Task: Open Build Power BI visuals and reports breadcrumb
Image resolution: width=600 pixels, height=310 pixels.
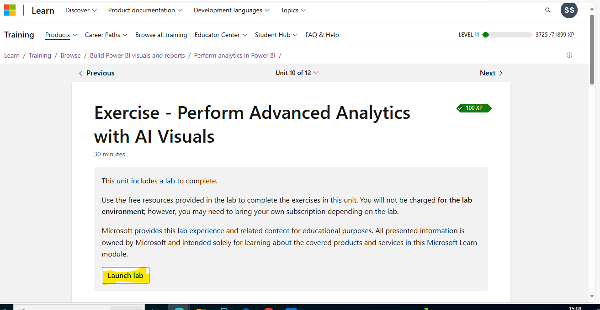Action: click(137, 55)
